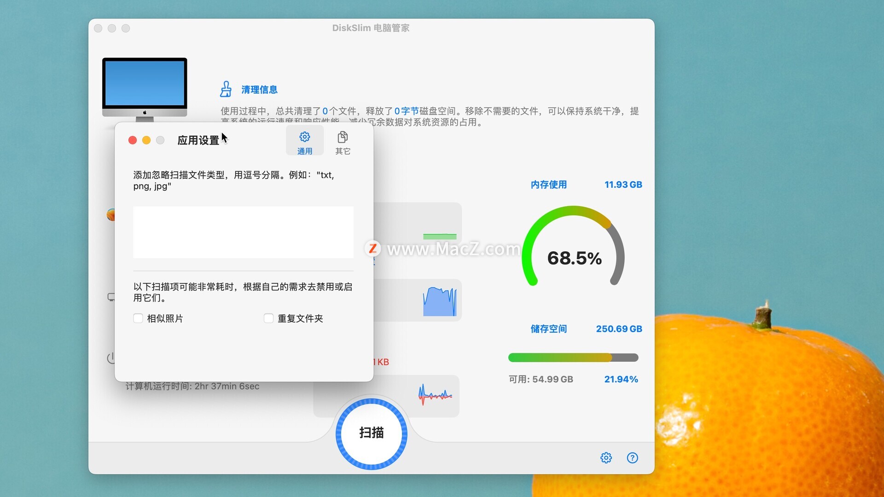Select the green line memory graph
Image resolution: width=884 pixels, height=497 pixels.
pyautogui.click(x=440, y=237)
